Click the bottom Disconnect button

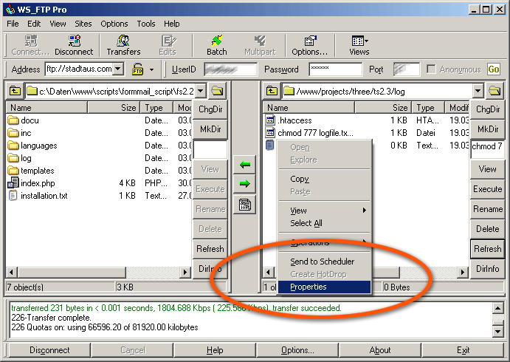click(49, 350)
